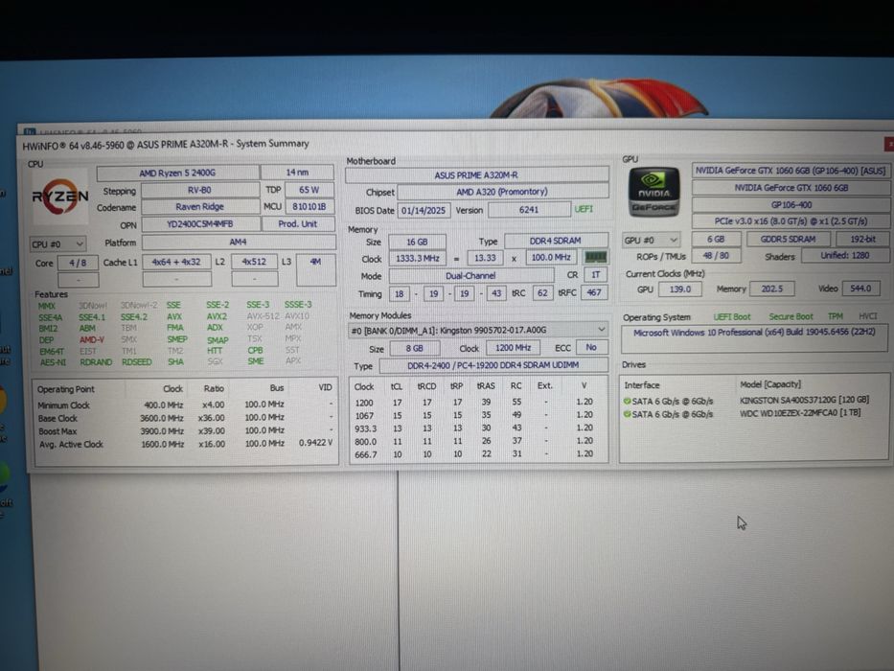The width and height of the screenshot is (894, 671).
Task: Click the 4x512 L2 cache value
Action: [x=254, y=262]
